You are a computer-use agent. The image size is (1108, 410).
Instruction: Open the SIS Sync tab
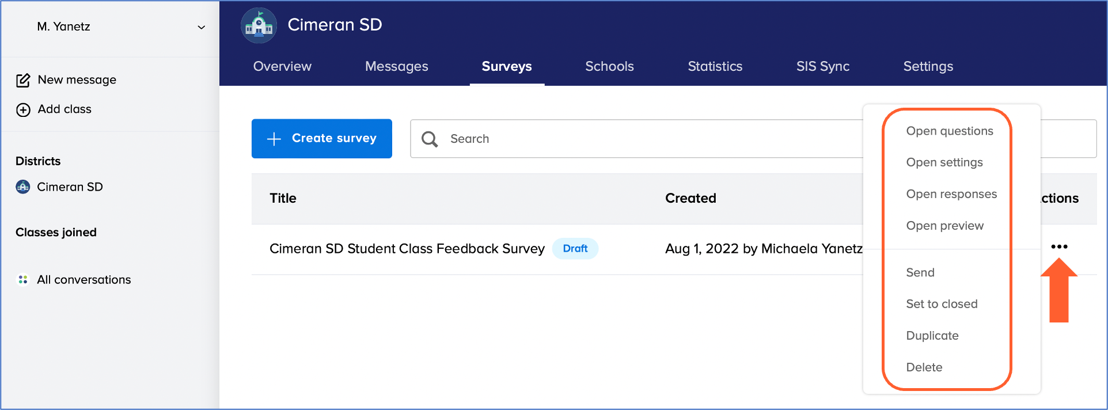(x=822, y=66)
